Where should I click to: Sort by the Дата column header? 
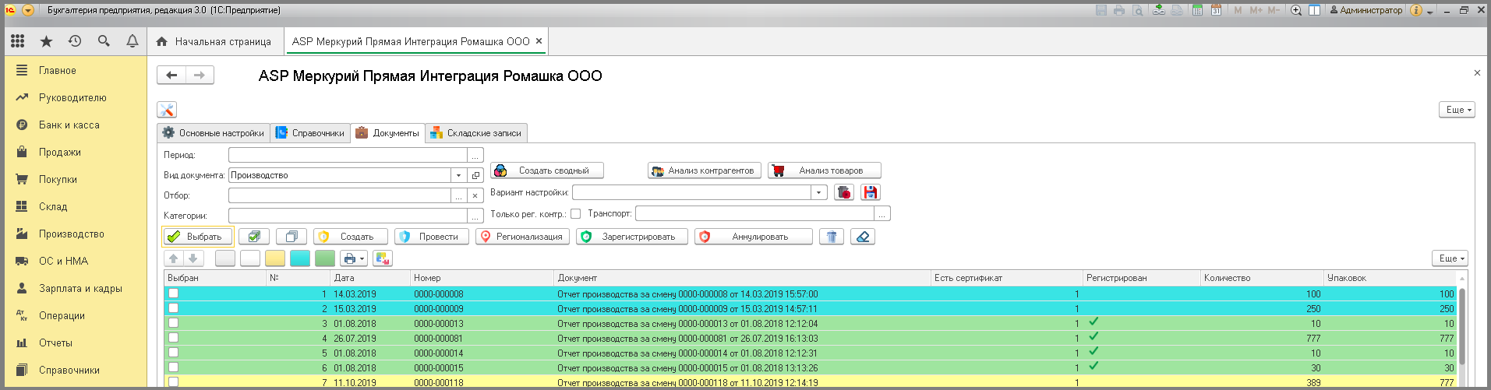369,278
